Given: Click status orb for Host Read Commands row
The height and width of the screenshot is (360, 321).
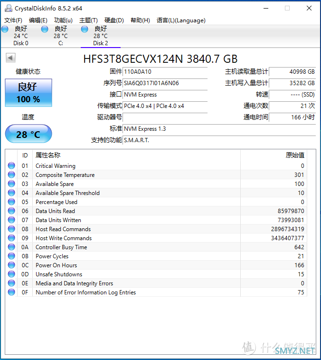Looking at the screenshot, I should [11, 229].
